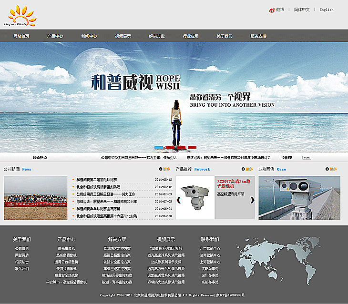The height and width of the screenshot is (304, 348).
Task: Open footer link 铁路安全监控方案
Action: point(117,262)
